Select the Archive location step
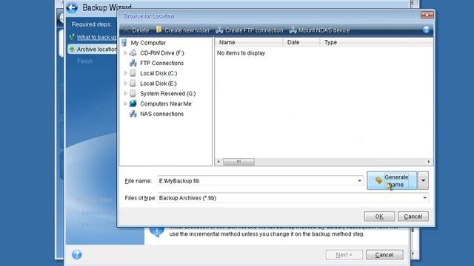 click(93, 50)
